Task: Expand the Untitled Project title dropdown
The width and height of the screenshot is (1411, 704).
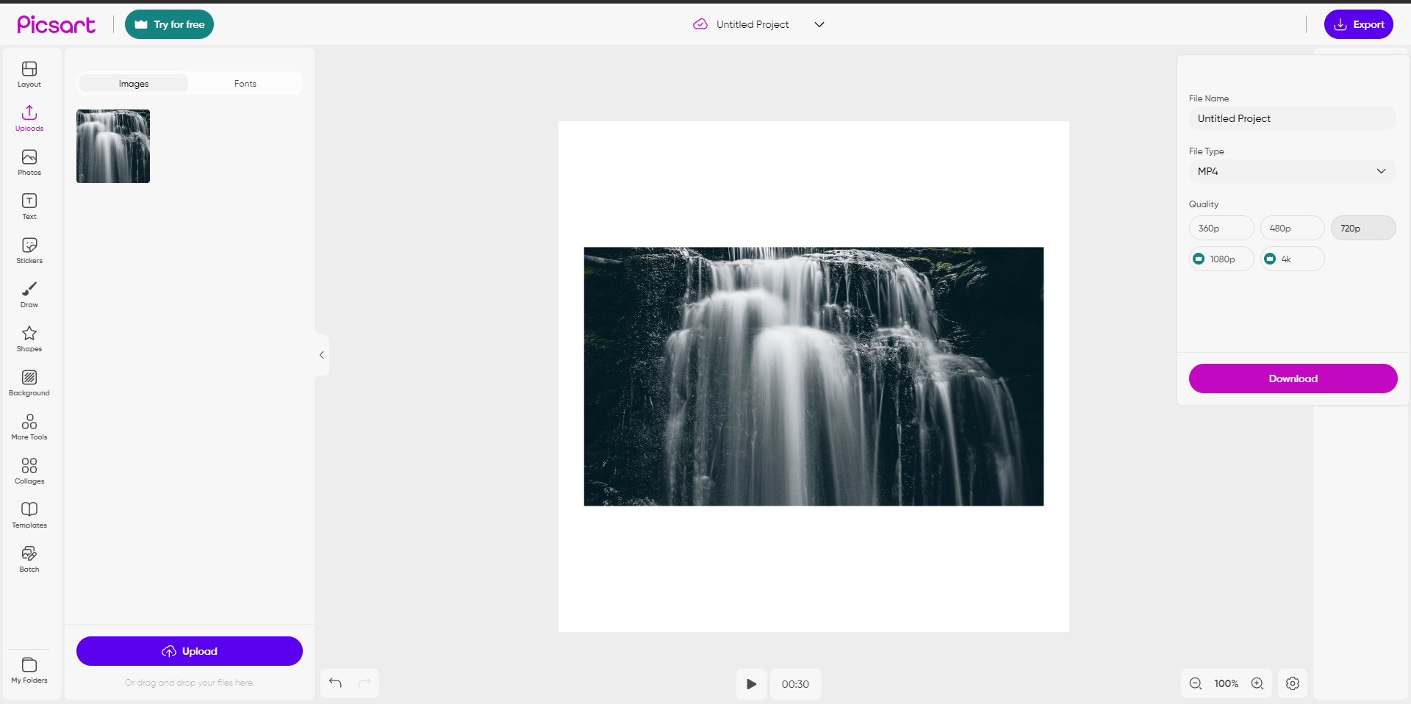Action: pyautogui.click(x=819, y=24)
